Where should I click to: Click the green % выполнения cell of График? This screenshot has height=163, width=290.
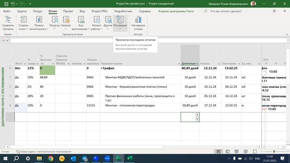click(x=47, y=71)
